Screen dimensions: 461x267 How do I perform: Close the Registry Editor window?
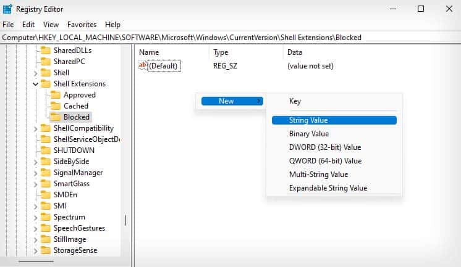pyautogui.click(x=449, y=9)
